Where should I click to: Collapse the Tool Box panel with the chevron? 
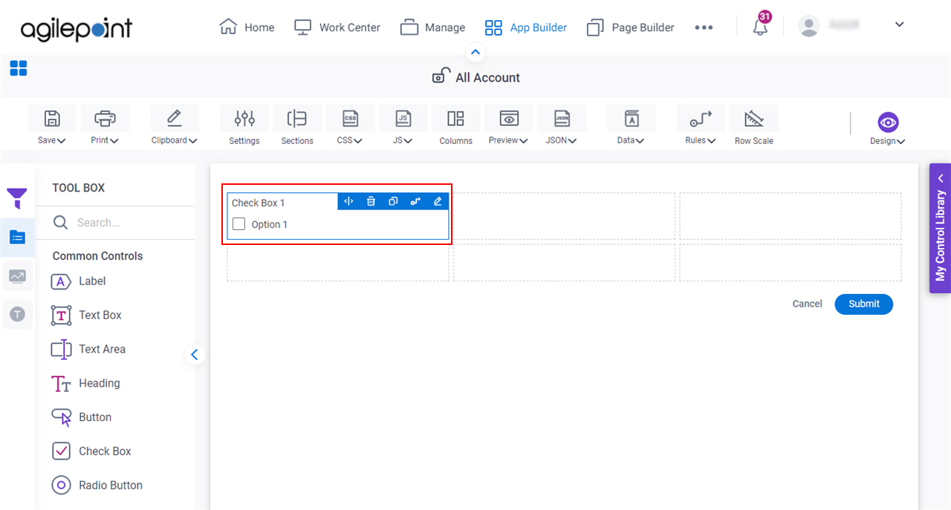pos(195,354)
